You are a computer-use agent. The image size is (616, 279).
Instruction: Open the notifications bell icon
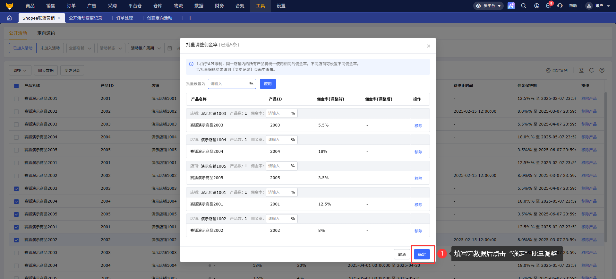(x=548, y=6)
